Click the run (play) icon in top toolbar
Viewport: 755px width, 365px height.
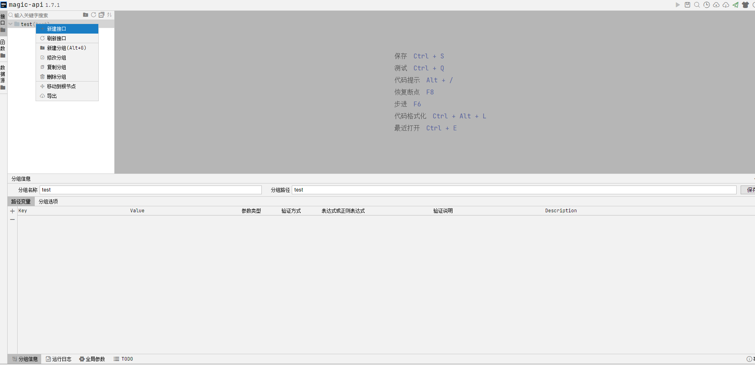[x=678, y=5]
